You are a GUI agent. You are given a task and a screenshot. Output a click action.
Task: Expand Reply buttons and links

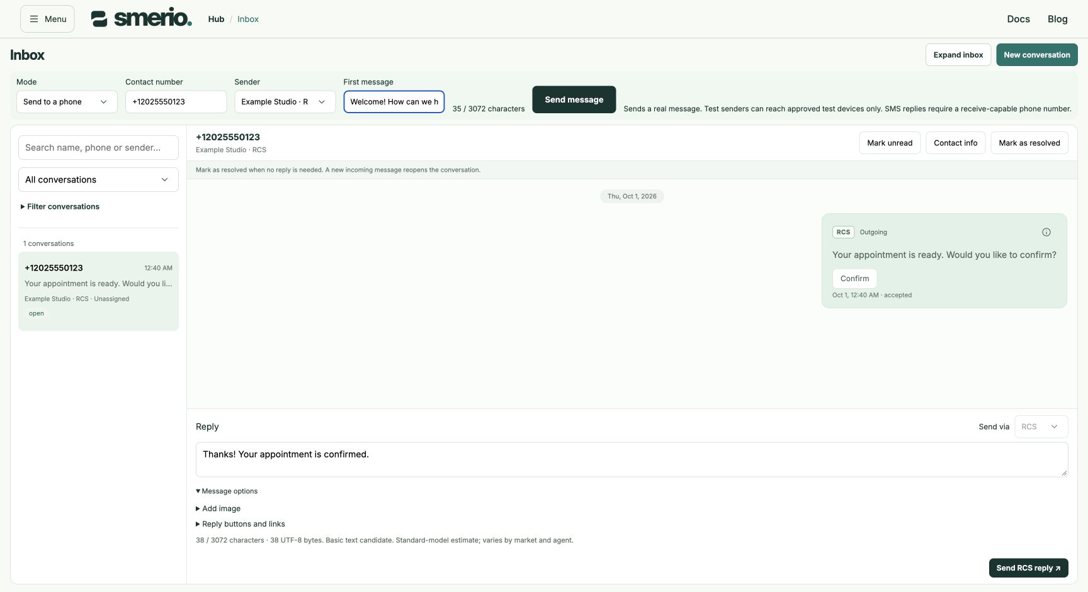[x=241, y=524]
